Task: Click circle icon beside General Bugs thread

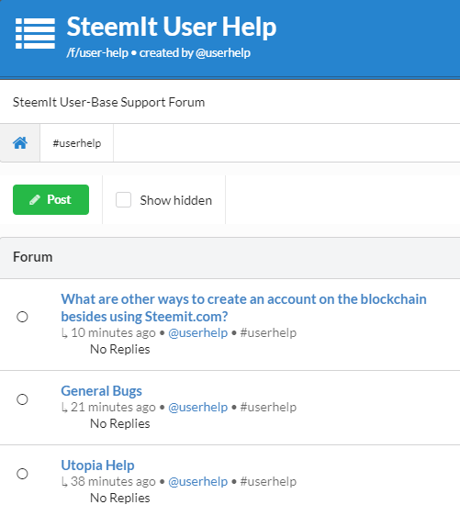Action: 22,399
